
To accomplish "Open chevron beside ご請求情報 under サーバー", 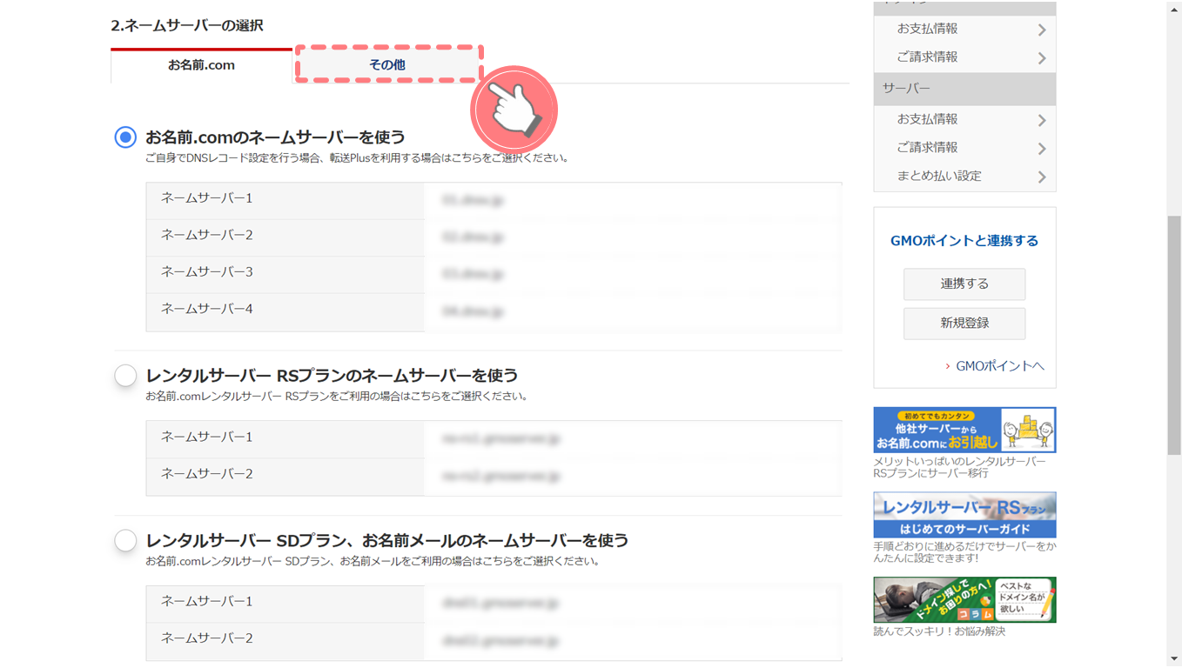I will point(1042,148).
